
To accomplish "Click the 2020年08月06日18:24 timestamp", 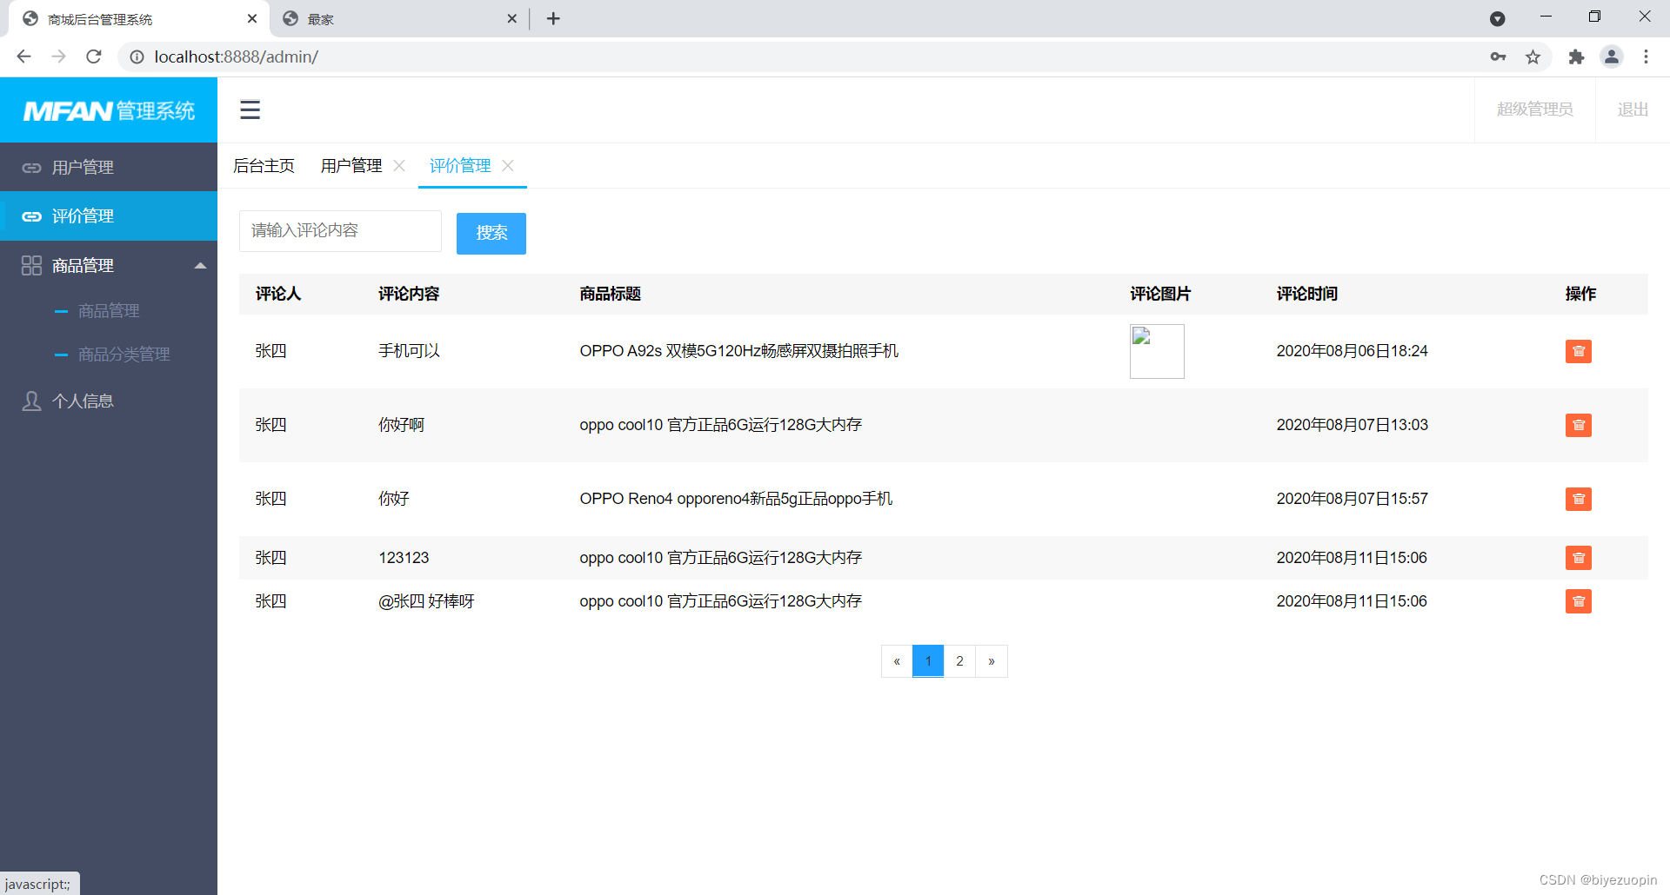I will [x=1352, y=351].
